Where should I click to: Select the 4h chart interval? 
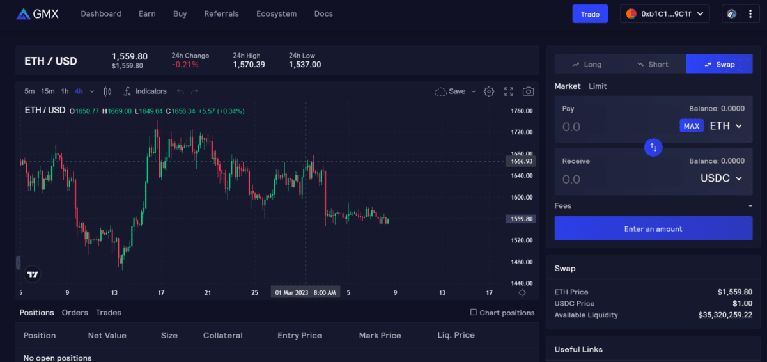79,91
